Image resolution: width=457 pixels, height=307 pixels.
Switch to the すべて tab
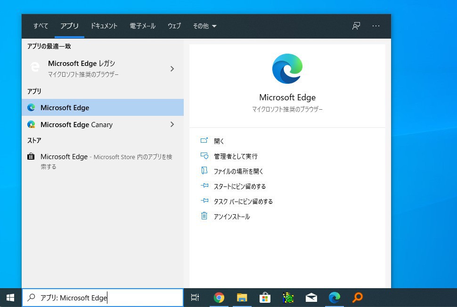(x=41, y=26)
